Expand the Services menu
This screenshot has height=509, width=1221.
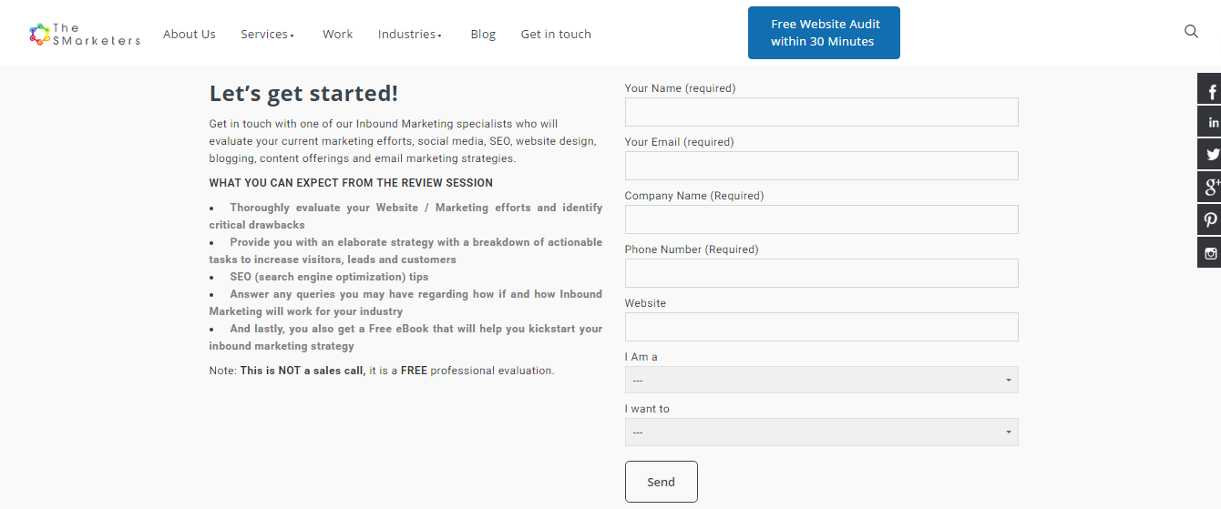click(267, 35)
